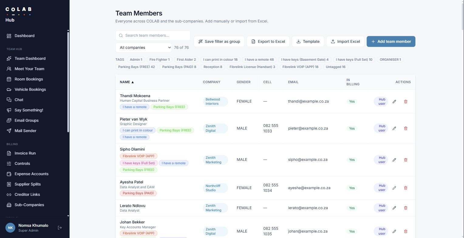This screenshot has height=238, width=464.
Task: Click the Add team member button
Action: click(391, 42)
